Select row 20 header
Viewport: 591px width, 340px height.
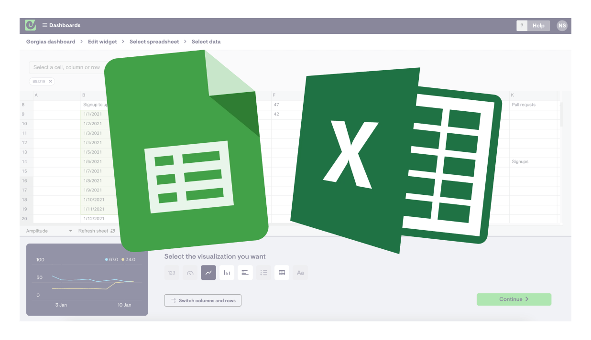coord(26,219)
